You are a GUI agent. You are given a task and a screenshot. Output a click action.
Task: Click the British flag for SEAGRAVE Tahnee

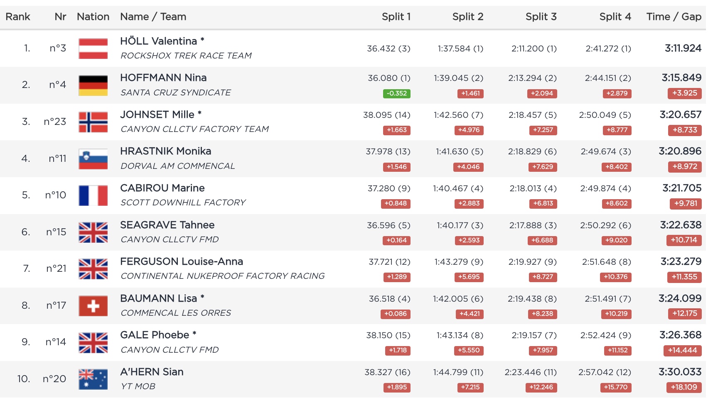[93, 232]
